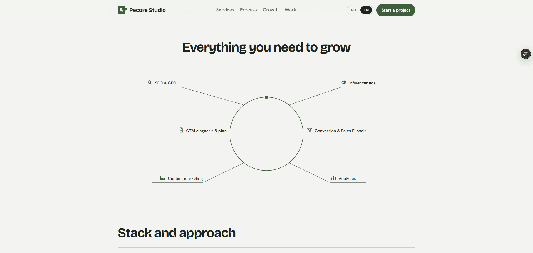Click the green dot on the circle

266,97
